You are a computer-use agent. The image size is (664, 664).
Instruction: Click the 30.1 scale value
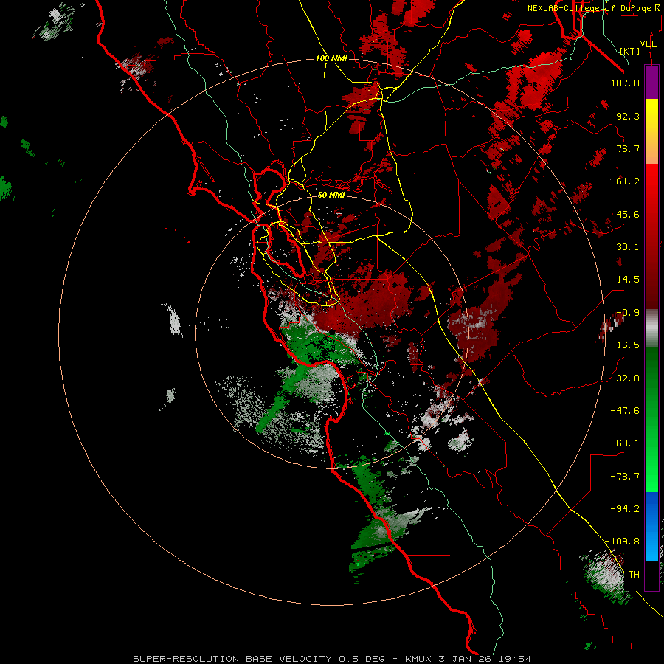click(x=628, y=247)
